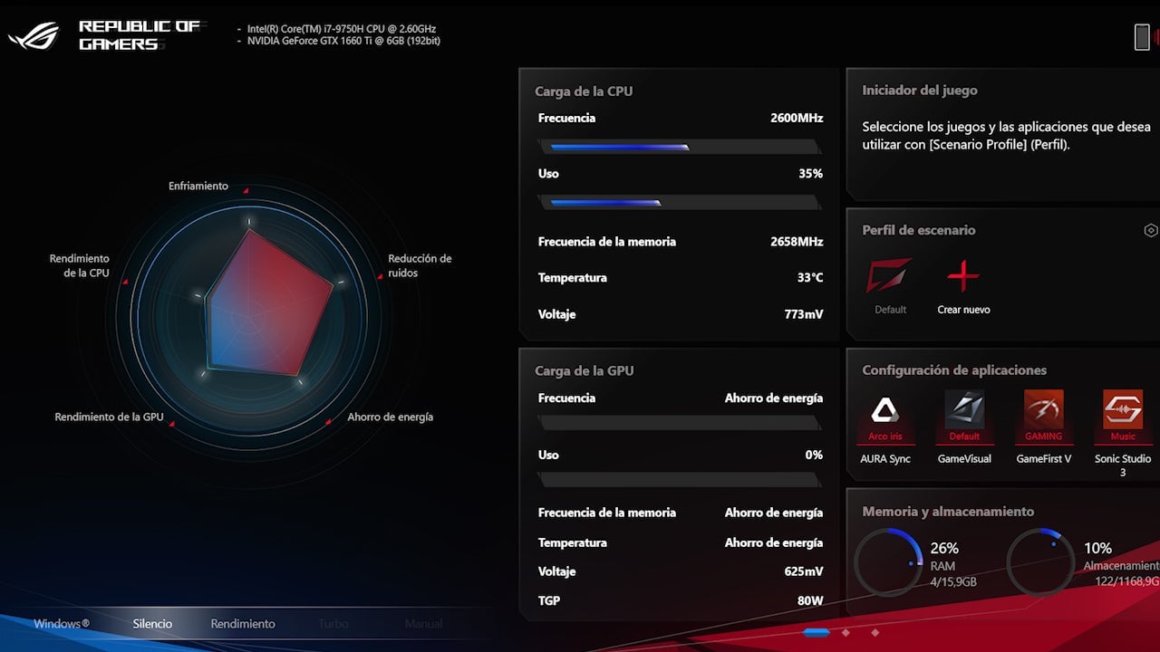Select Rendimiento performance mode
The image size is (1160, 652).
click(x=243, y=623)
